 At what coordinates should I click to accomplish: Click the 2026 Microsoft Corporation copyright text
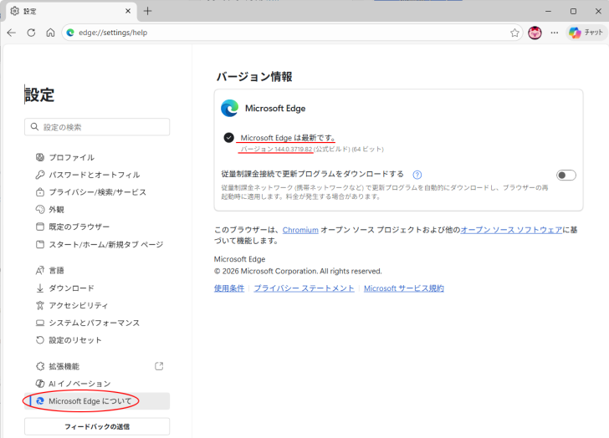pos(298,271)
